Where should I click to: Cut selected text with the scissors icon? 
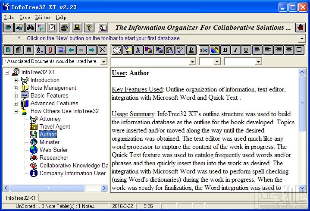(138, 50)
